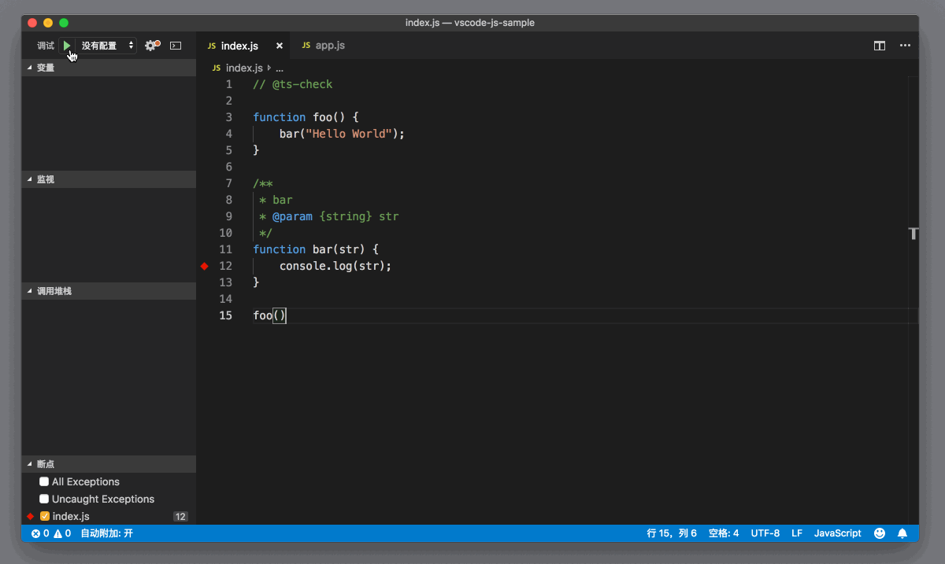Send feedback via the smiley icon

(x=880, y=533)
